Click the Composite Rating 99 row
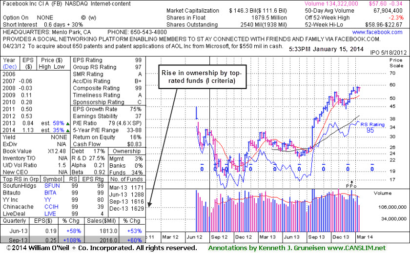The height and width of the screenshot is (253, 410). pyautogui.click(x=107, y=88)
